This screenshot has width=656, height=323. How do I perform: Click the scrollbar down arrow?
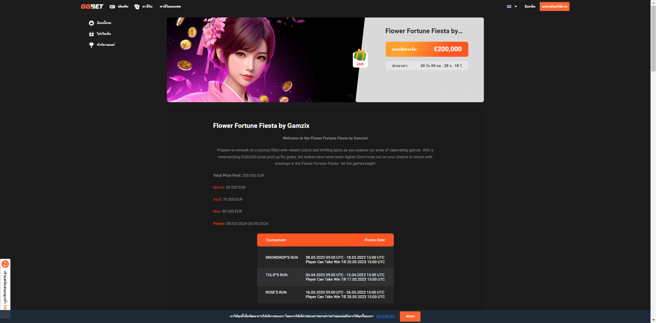[x=653, y=320]
